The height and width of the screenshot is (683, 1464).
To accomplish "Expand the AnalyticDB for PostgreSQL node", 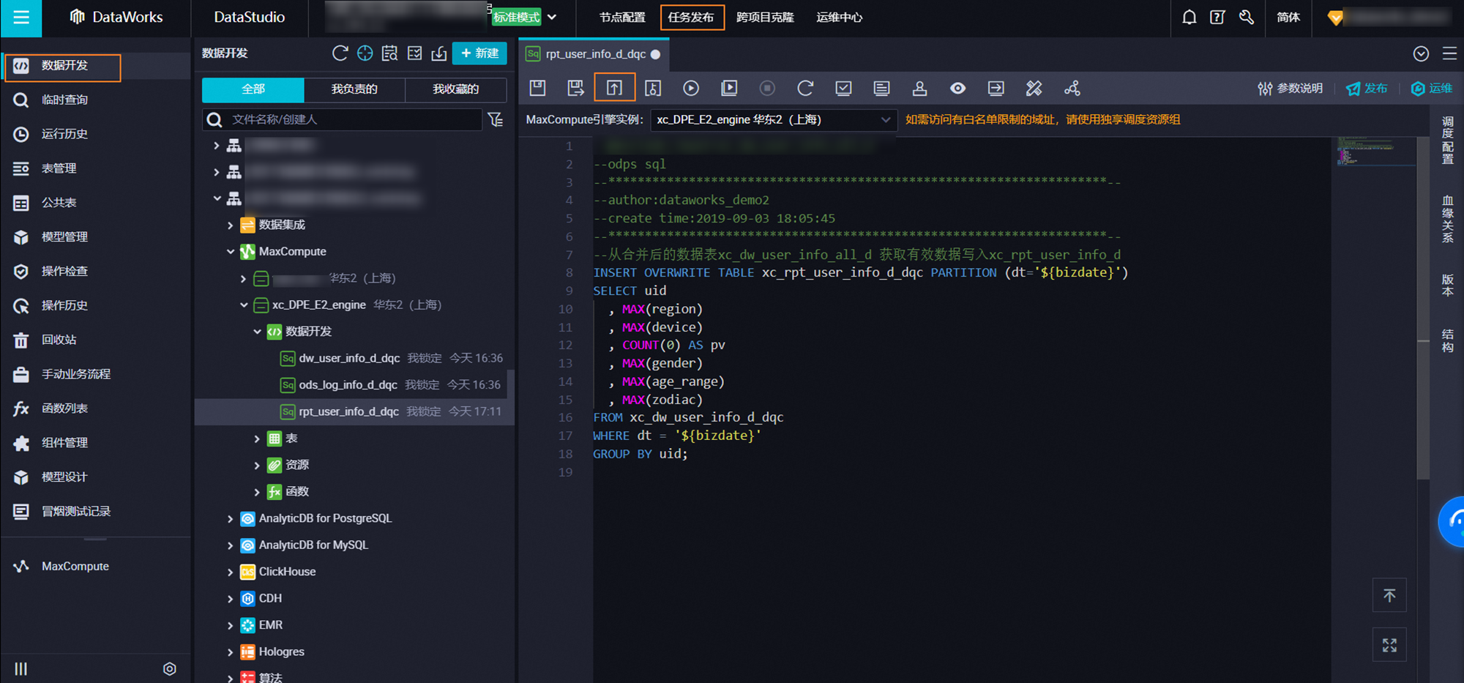I will coord(231,519).
